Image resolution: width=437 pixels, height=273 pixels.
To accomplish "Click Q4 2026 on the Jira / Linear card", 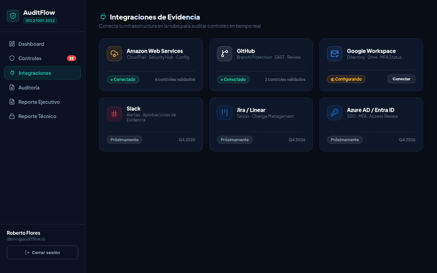I will [297, 140].
